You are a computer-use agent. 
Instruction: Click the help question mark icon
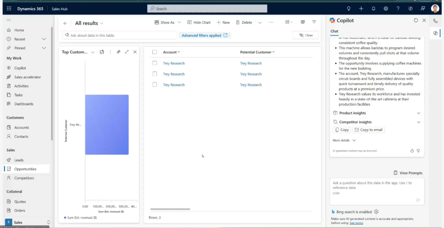click(398, 9)
